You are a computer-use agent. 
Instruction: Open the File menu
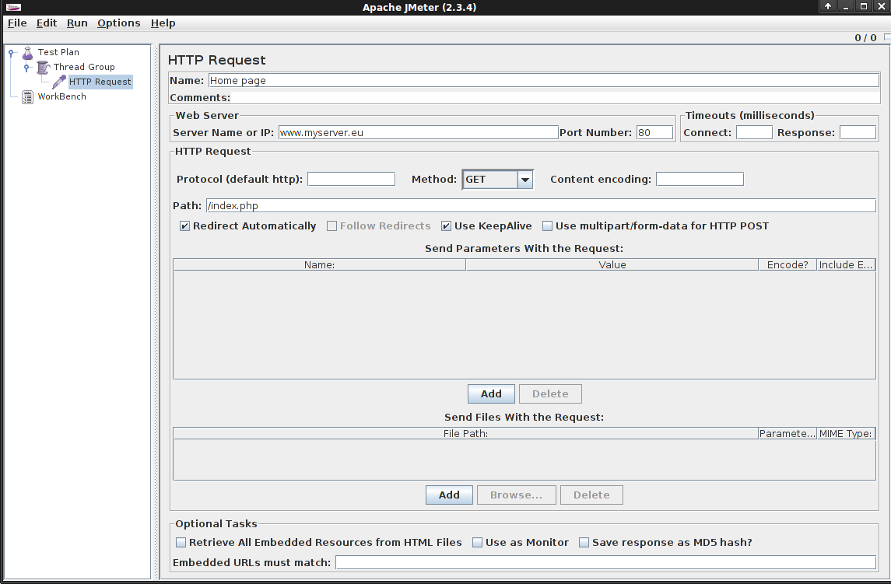click(17, 23)
